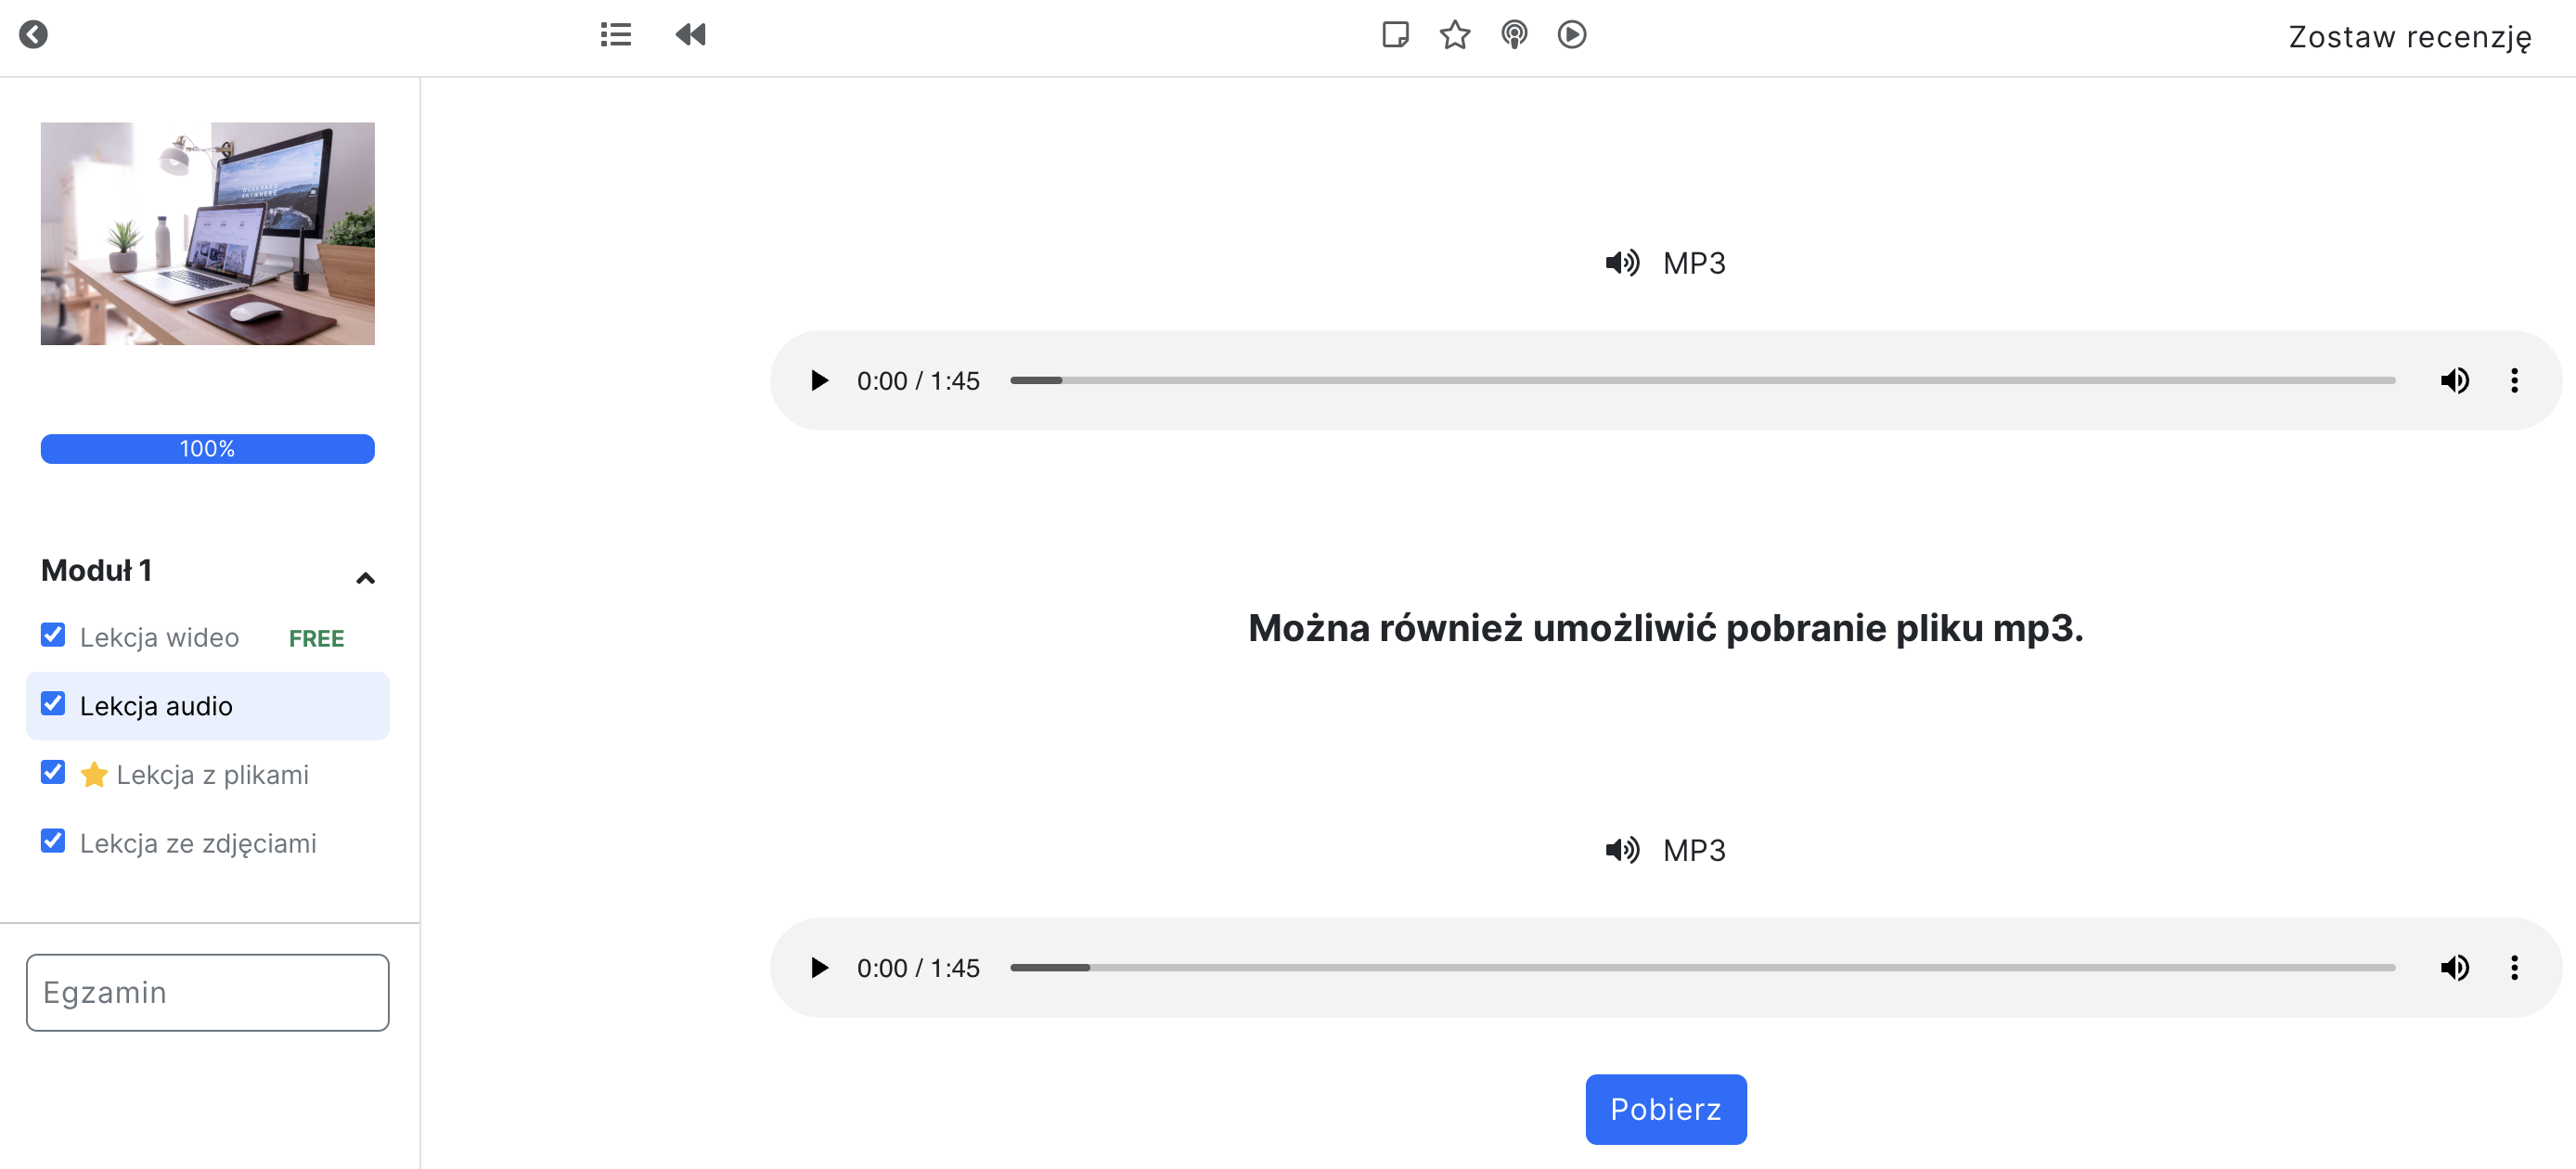Toggle the lesson list icon
This screenshot has width=2576, height=1169.
coord(615,35)
